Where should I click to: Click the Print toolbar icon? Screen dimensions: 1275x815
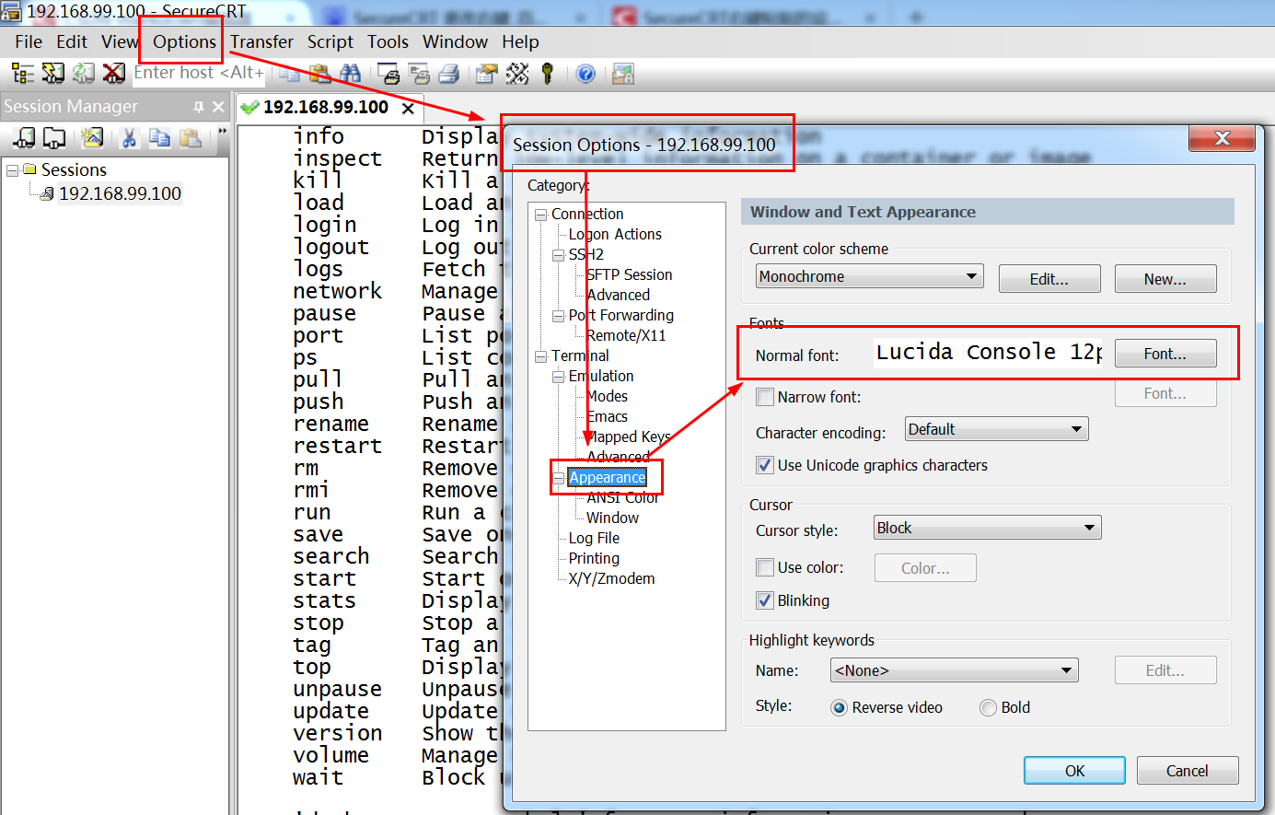click(x=449, y=74)
